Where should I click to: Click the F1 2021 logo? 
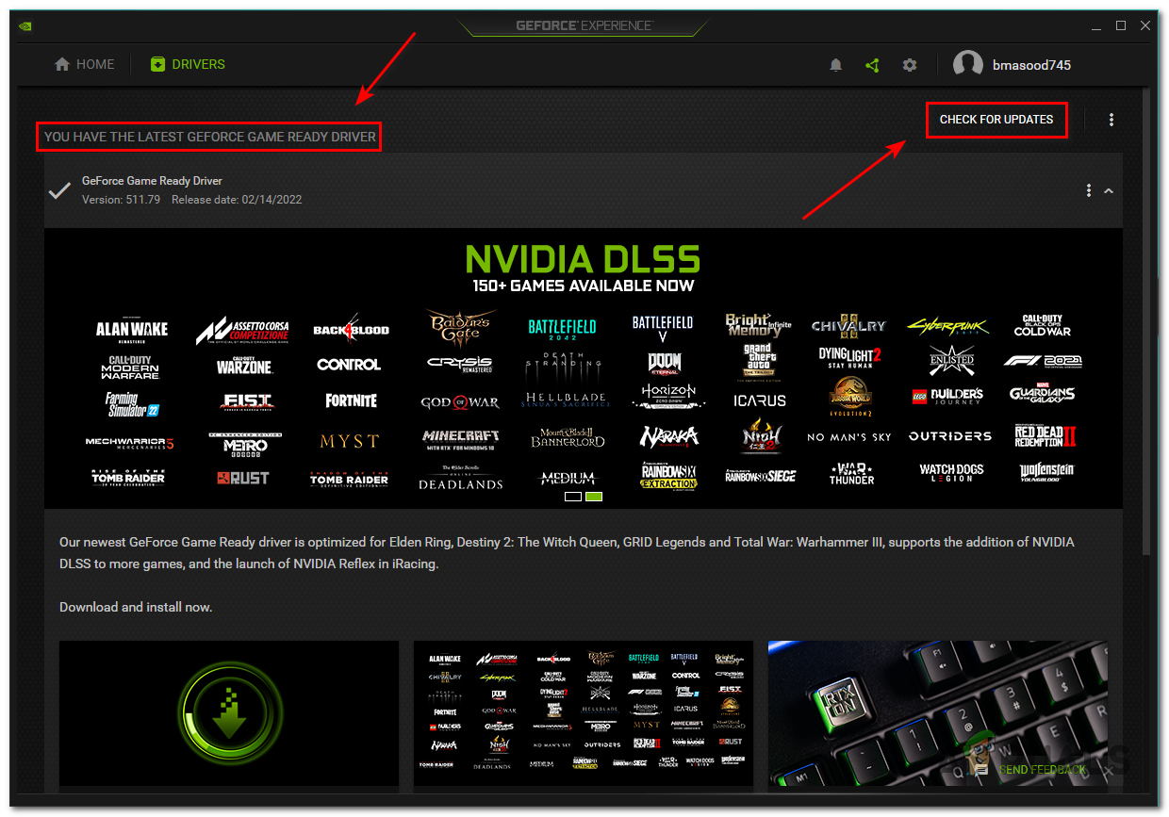1042,361
